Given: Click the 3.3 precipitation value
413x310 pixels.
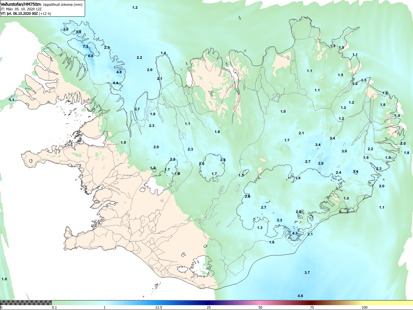Looking at the screenshot, I should pos(279,220).
